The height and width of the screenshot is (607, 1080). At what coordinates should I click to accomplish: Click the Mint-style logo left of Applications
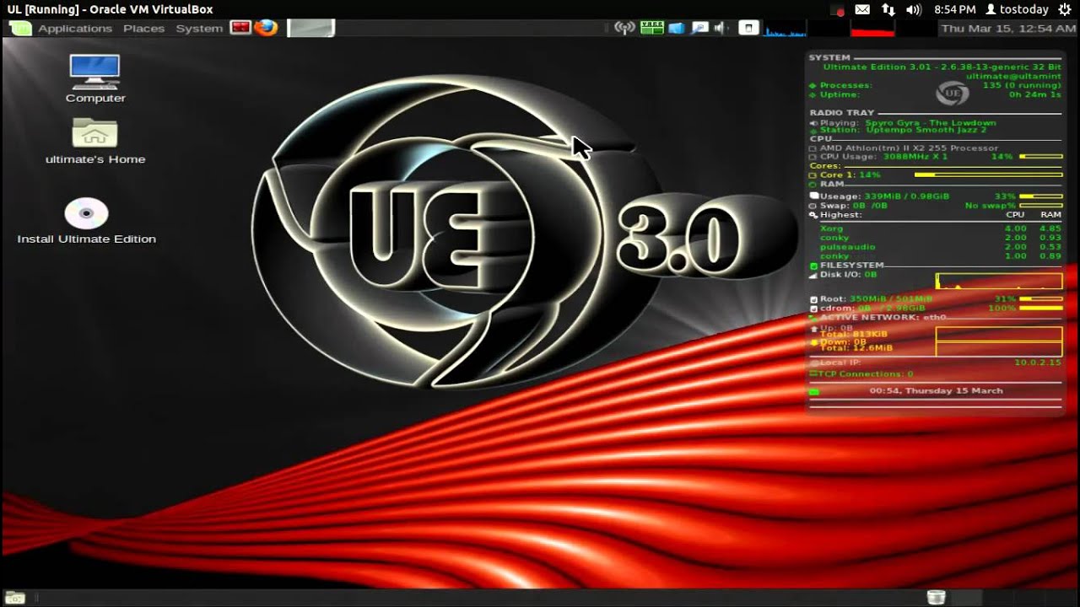coord(20,28)
